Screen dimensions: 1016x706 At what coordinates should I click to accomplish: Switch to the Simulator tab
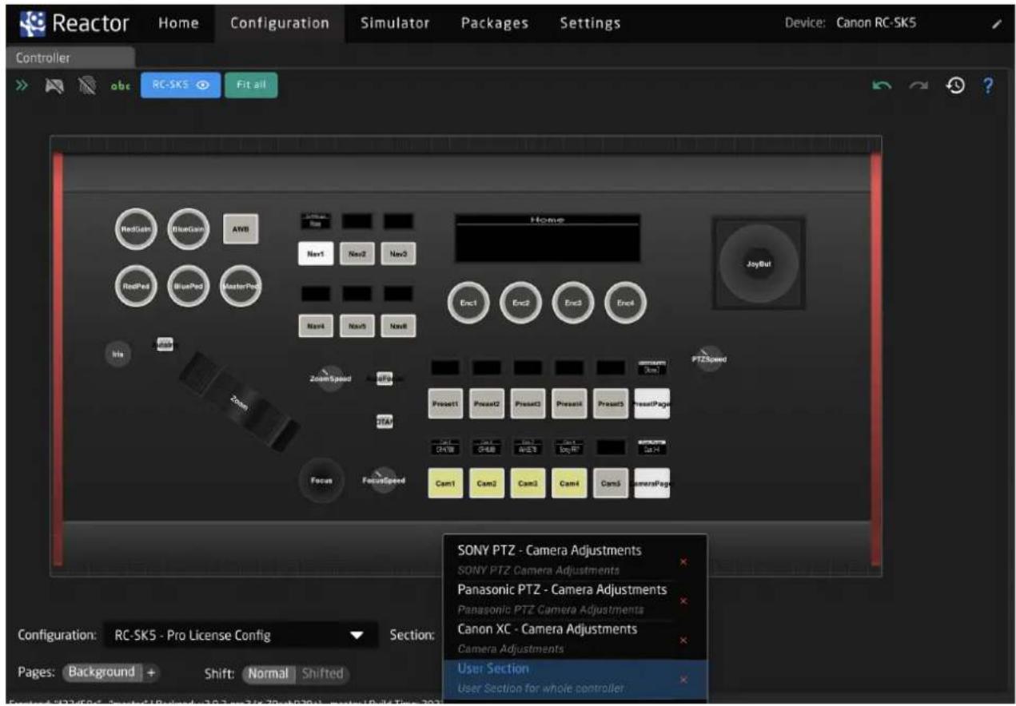click(x=395, y=23)
